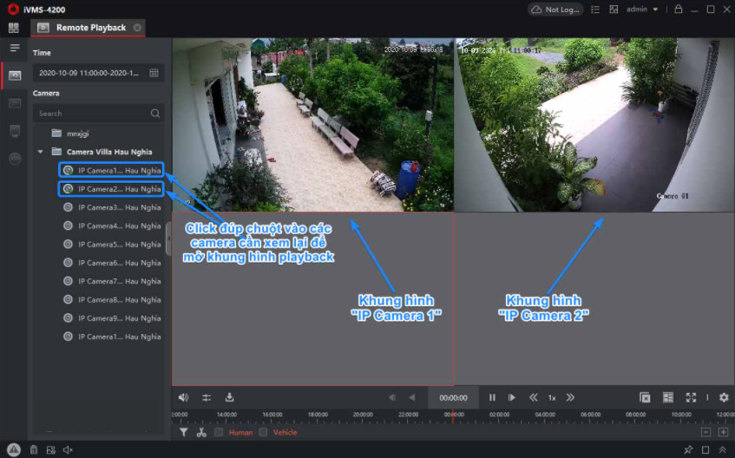Open the filter funnel icon
The width and height of the screenshot is (735, 458).
(x=183, y=432)
